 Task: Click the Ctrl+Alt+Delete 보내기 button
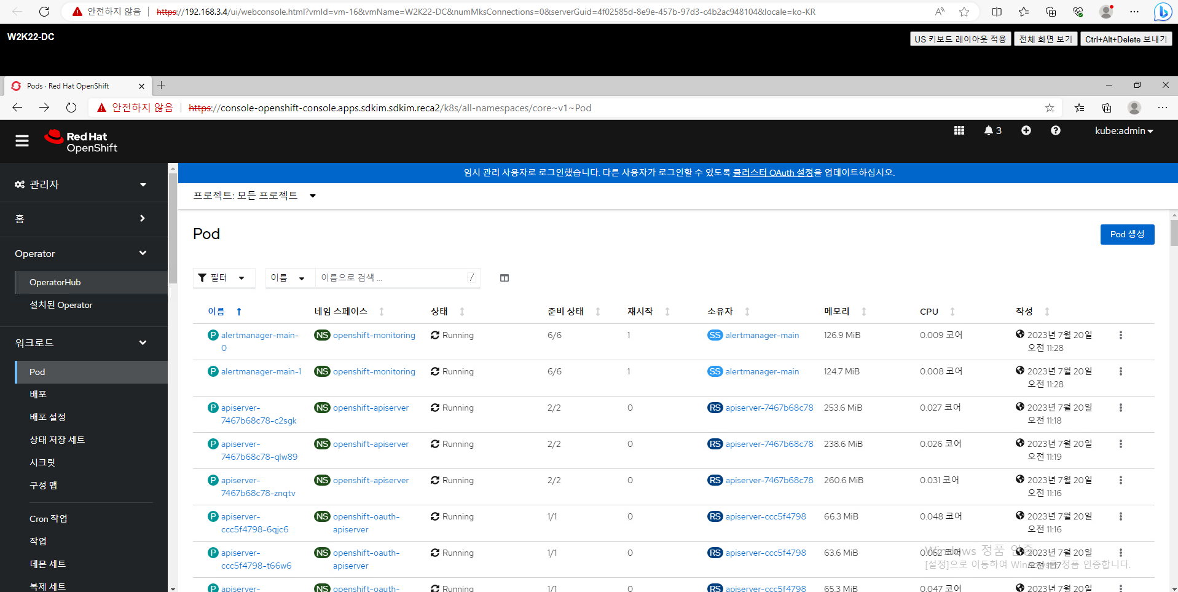coord(1126,39)
